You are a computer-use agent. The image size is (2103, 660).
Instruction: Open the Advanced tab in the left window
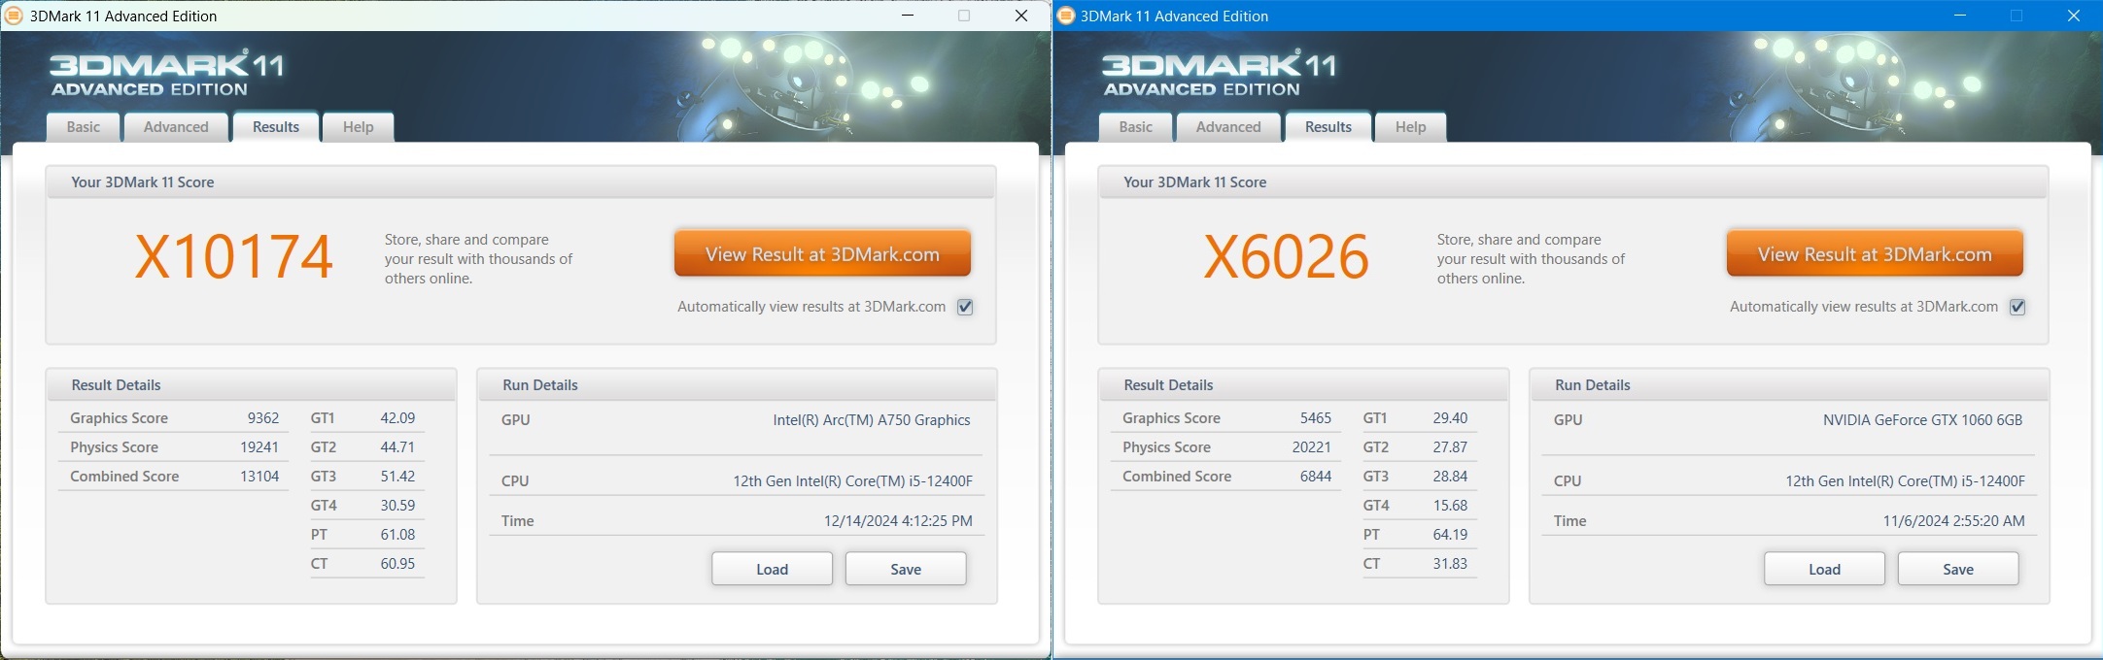tap(176, 127)
